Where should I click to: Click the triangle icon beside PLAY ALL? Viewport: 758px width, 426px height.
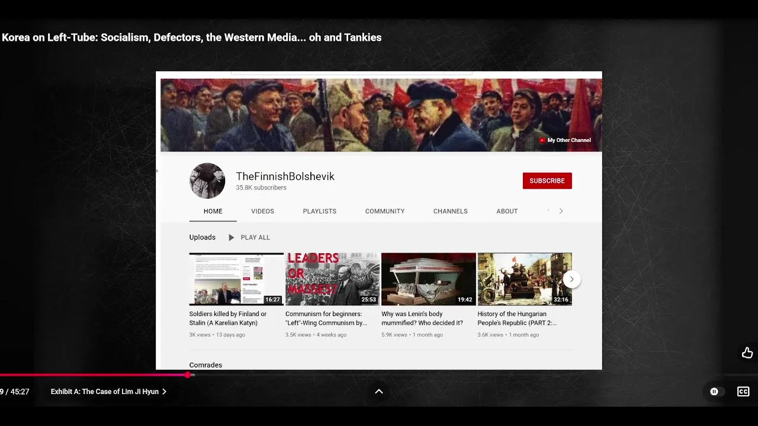[x=231, y=237]
